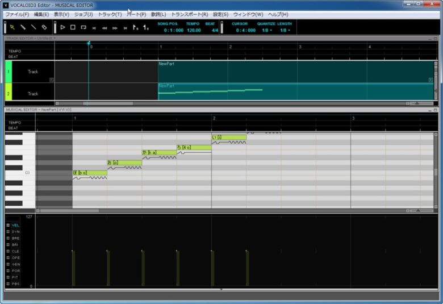Open the ファイル(F) menu

click(17, 14)
